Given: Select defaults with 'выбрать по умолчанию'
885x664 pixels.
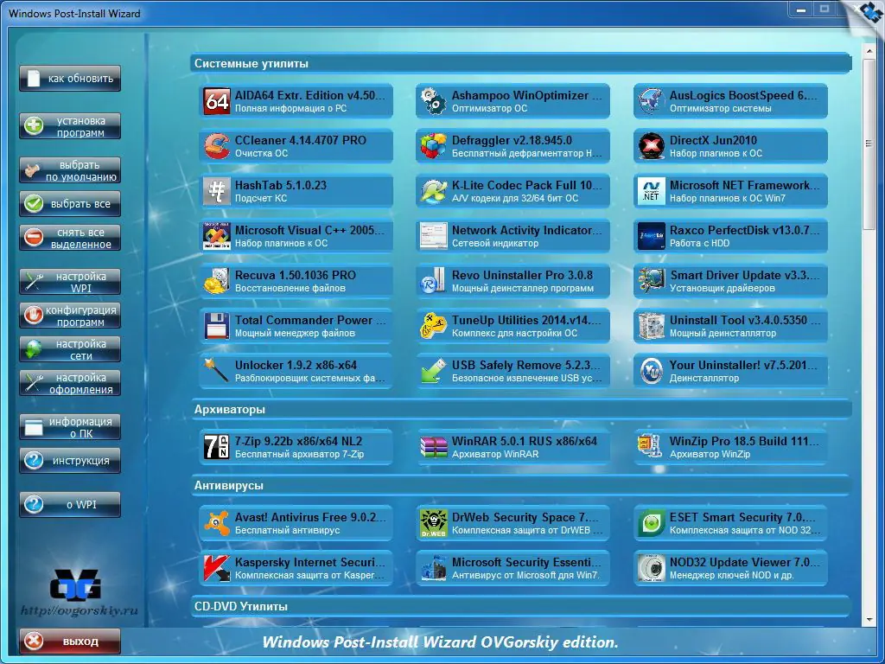Looking at the screenshot, I should point(70,170).
